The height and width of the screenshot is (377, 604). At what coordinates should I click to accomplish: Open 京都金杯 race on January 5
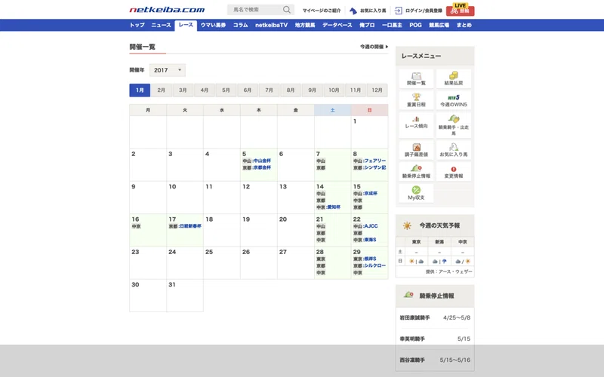coord(262,167)
